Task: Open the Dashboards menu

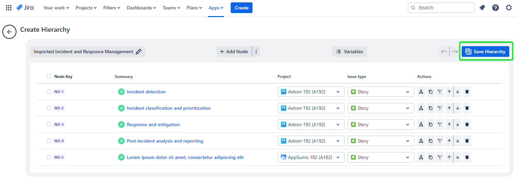Action: coord(141,8)
